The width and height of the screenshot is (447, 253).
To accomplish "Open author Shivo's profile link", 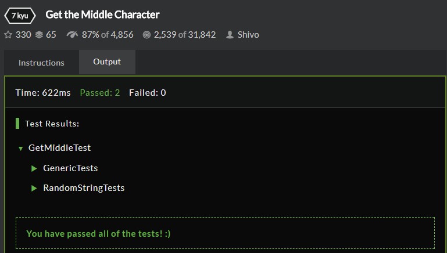I will tap(248, 35).
